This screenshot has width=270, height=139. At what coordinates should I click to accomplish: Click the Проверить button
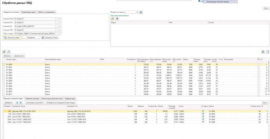click(x=31, y=38)
